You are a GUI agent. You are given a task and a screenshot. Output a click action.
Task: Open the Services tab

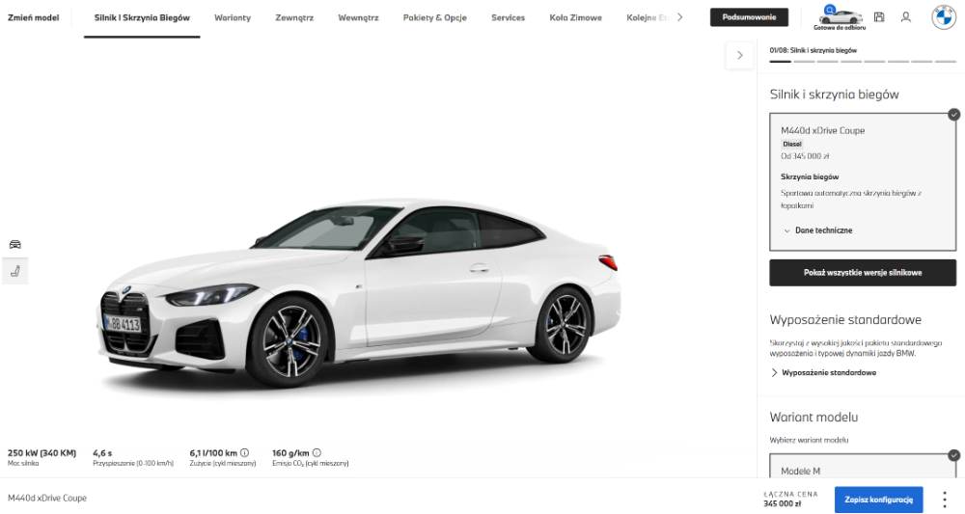508,17
